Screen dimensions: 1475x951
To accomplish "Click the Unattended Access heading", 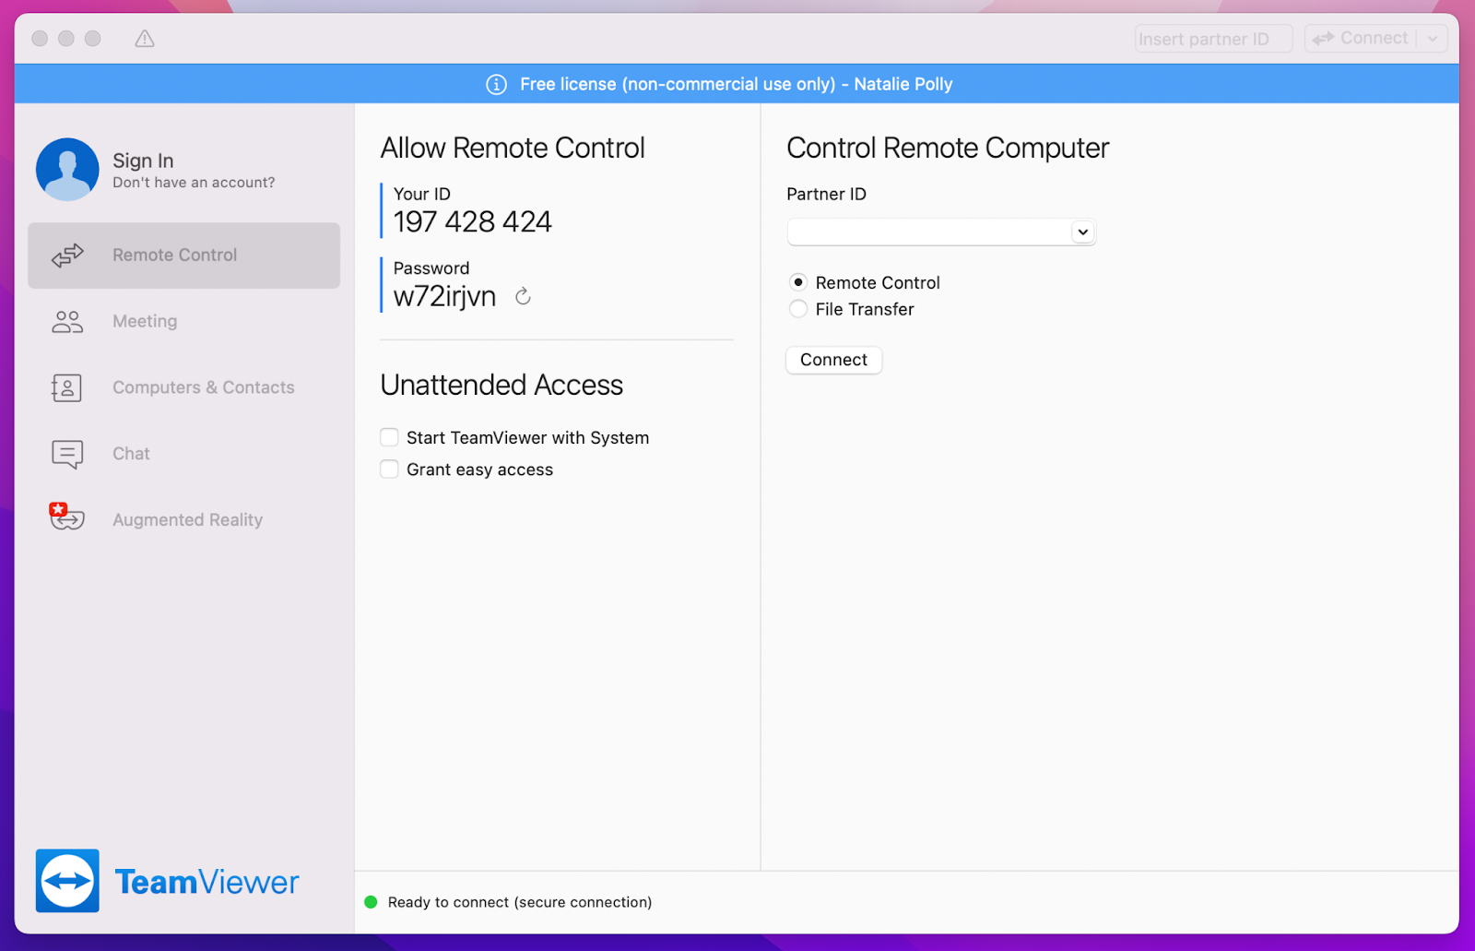I will point(501,386).
